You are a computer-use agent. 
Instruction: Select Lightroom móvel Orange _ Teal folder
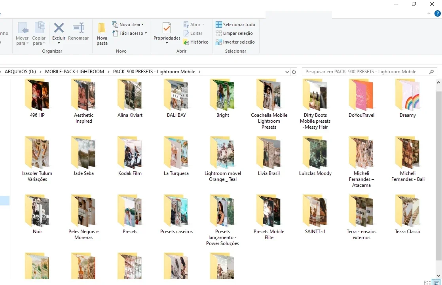pyautogui.click(x=222, y=159)
